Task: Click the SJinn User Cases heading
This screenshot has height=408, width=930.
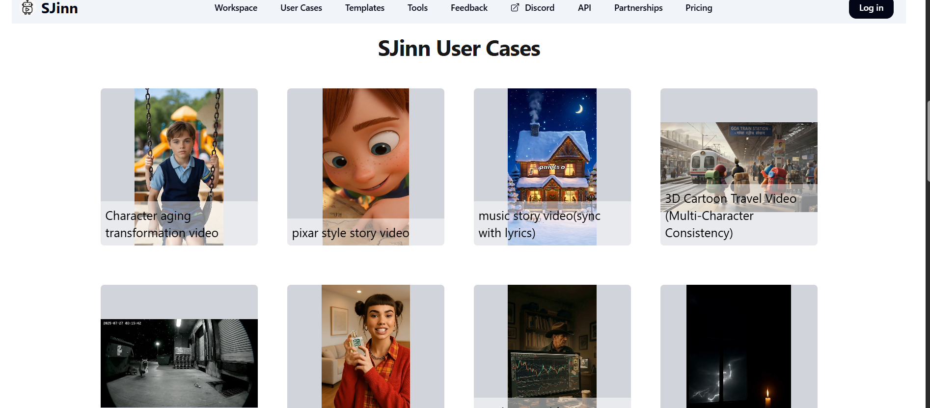Action: pos(459,49)
